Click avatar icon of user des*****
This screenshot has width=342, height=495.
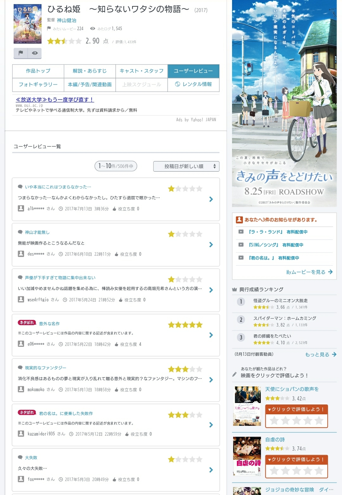tap(21, 254)
